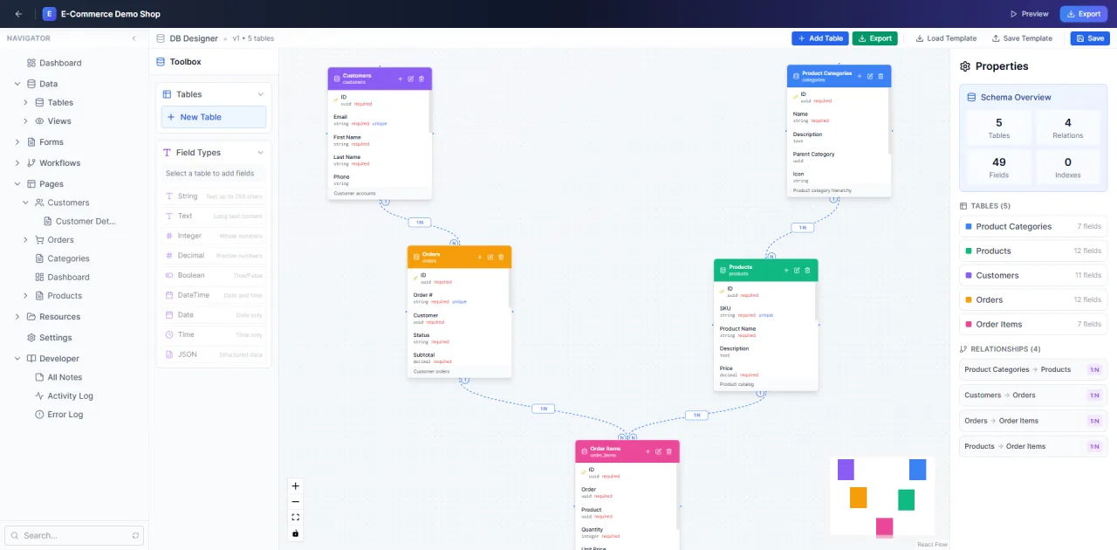The image size is (1117, 550).
Task: Edit the Customers table card
Action: tap(411, 79)
